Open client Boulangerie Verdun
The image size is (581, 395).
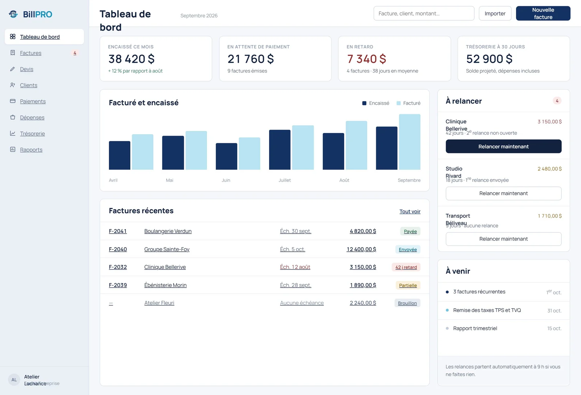pyautogui.click(x=168, y=231)
